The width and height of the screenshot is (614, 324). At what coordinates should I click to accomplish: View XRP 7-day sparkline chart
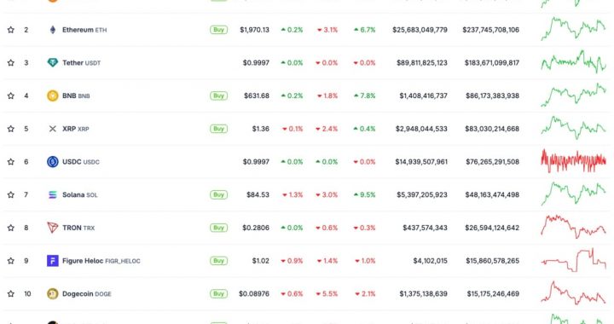tap(574, 128)
